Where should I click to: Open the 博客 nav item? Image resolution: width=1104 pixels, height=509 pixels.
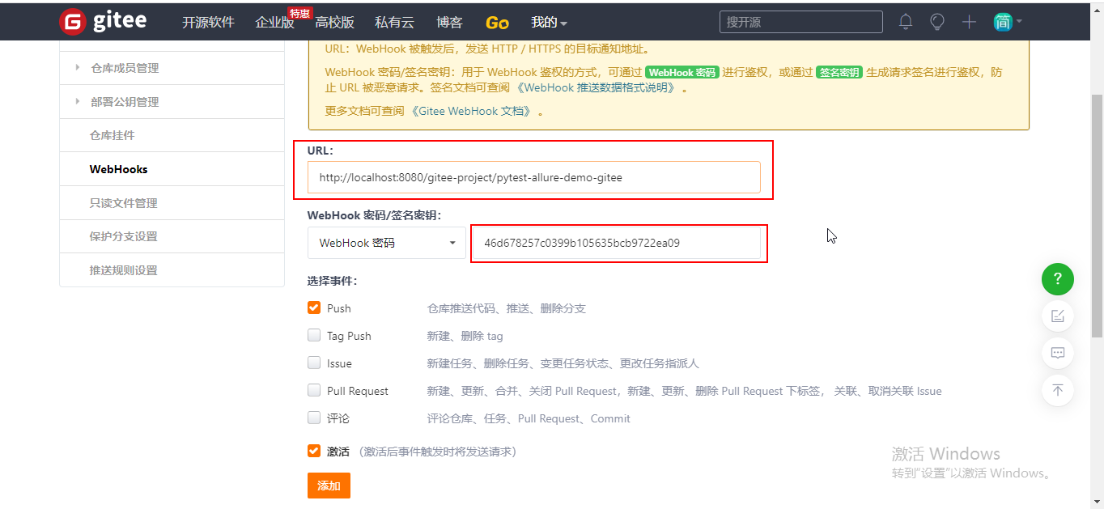pyautogui.click(x=449, y=23)
